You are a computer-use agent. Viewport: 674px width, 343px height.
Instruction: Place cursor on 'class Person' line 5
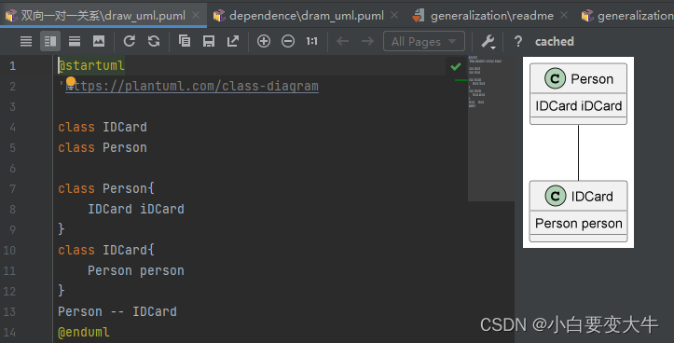(x=103, y=147)
